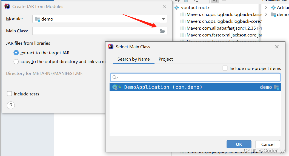Expand the demo node in available elements

click(266, 14)
